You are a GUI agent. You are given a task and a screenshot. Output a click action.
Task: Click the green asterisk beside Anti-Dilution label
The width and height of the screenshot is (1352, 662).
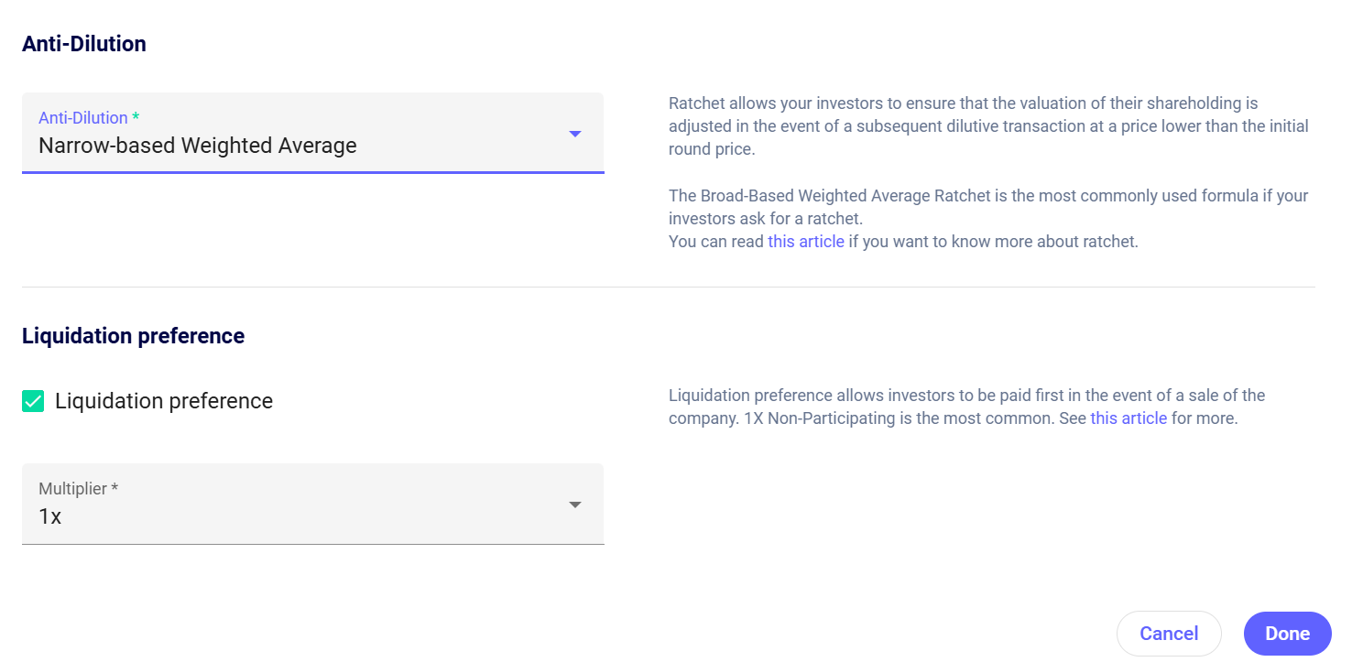(x=136, y=118)
